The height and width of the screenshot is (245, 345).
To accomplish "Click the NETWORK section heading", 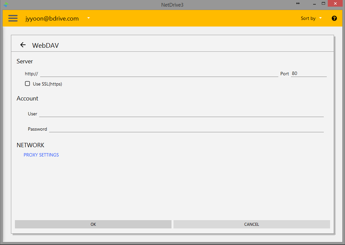I will coord(31,145).
